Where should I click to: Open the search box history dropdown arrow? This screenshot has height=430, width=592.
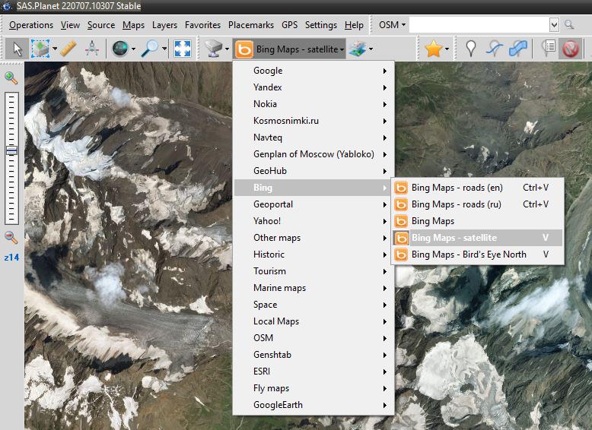click(x=554, y=25)
